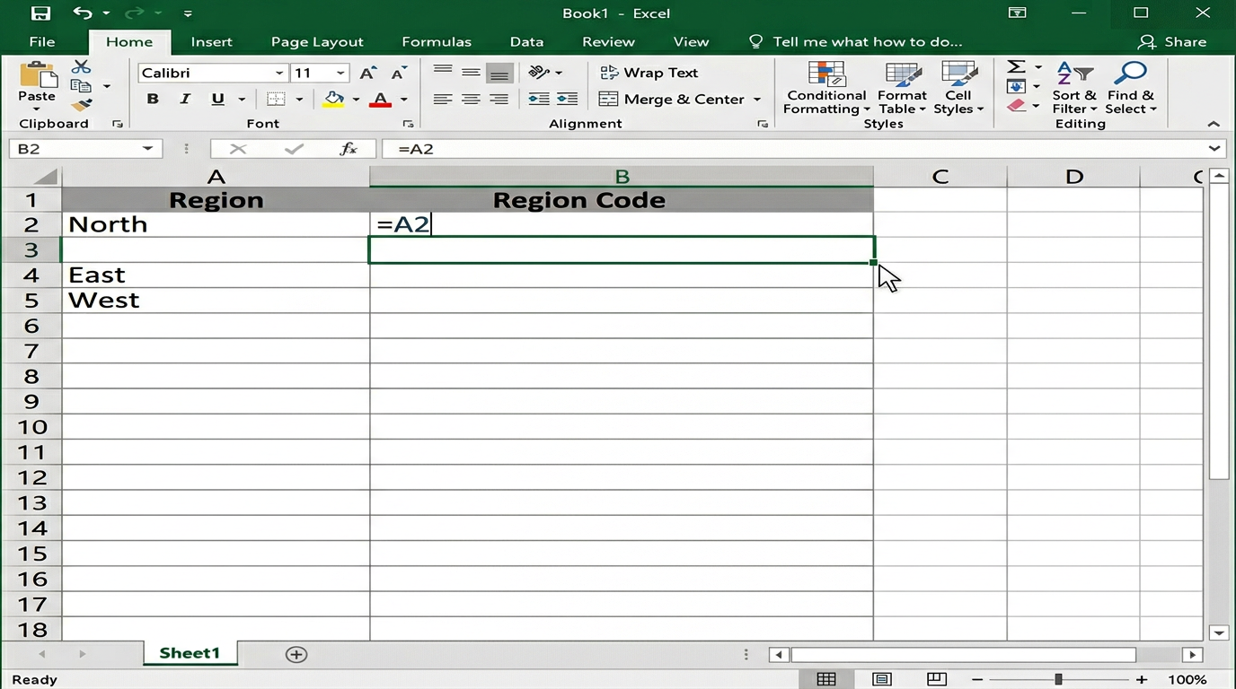The width and height of the screenshot is (1236, 689).
Task: Toggle Italic formatting
Action: point(185,100)
